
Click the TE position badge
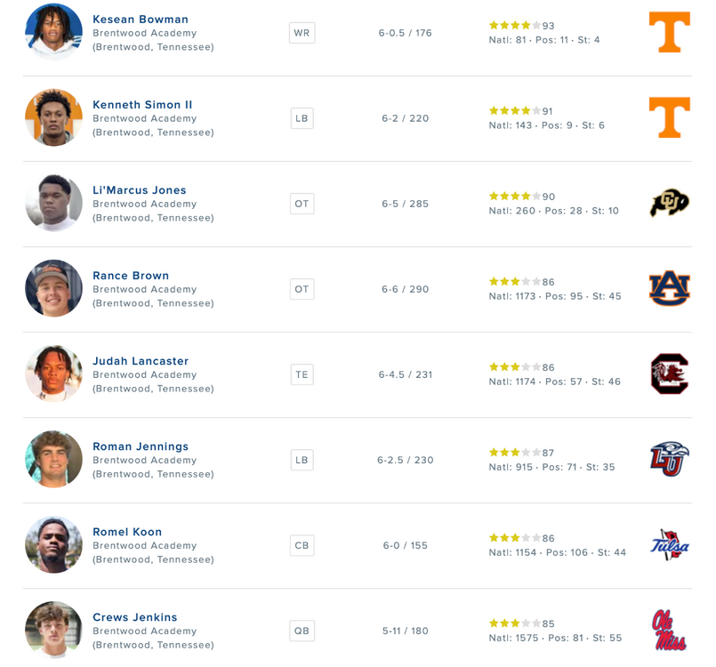[x=302, y=374]
